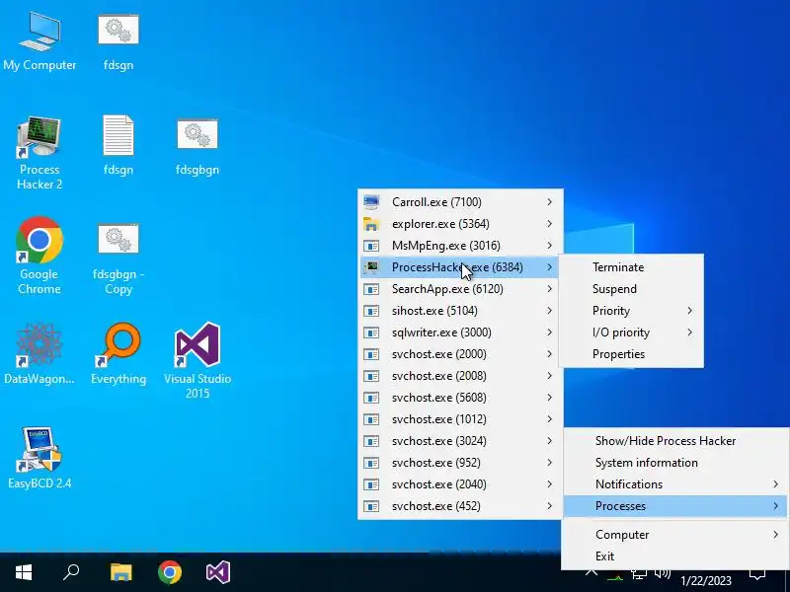Viewport: 790px width, 592px height.
Task: Select the fdsgn gear file next to My Computer
Action: point(118,41)
